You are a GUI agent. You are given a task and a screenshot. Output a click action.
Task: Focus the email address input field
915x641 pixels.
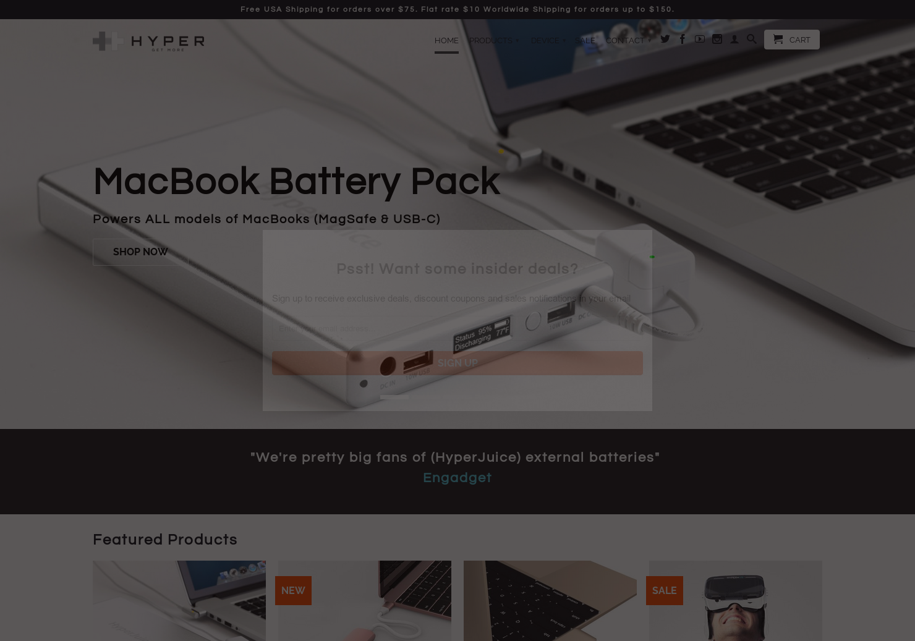click(x=457, y=329)
